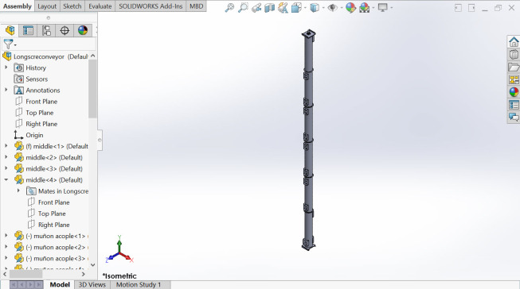Viewport: 520px width, 289px height.
Task: Open the Hide/Show Items dropdown arrow
Action: click(x=342, y=8)
